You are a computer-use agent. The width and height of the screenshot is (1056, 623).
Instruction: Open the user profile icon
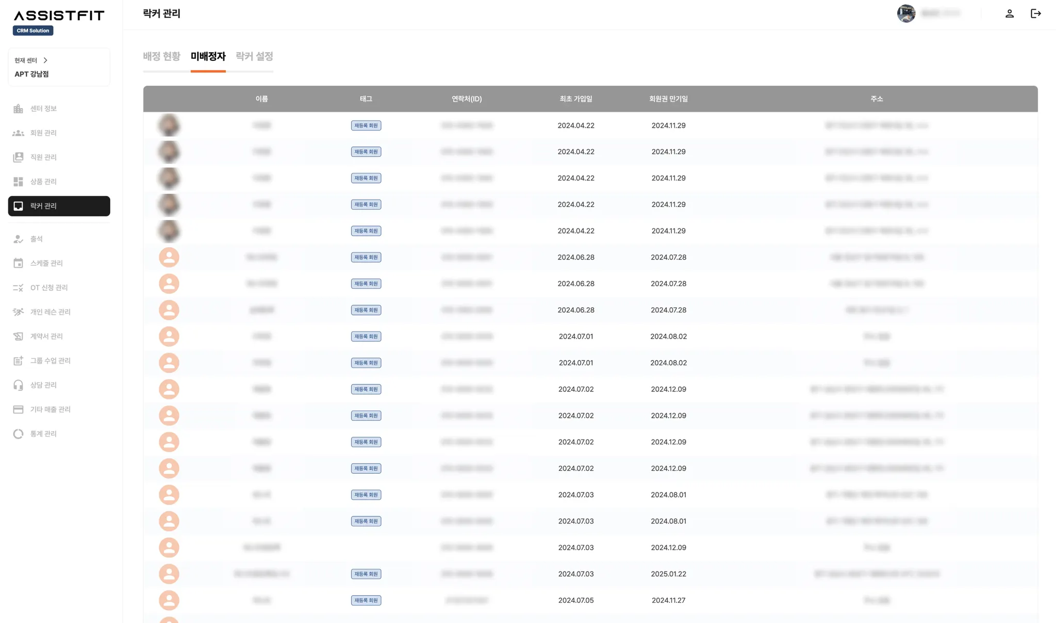(x=1009, y=14)
